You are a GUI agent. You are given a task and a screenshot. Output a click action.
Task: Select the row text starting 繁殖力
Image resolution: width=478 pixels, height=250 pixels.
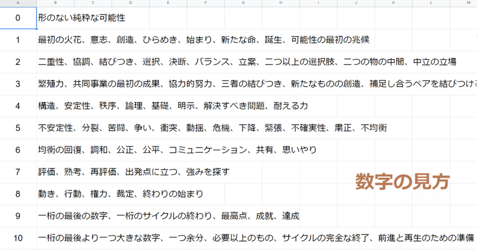pyautogui.click(x=258, y=84)
